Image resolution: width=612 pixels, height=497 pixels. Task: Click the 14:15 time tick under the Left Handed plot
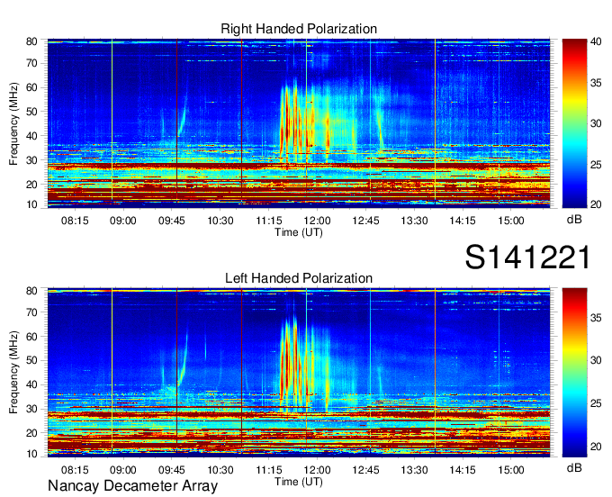(x=463, y=470)
